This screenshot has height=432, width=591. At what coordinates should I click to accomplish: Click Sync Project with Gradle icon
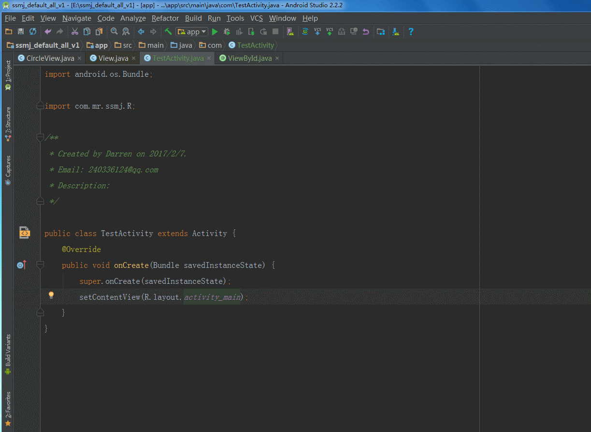coord(305,31)
